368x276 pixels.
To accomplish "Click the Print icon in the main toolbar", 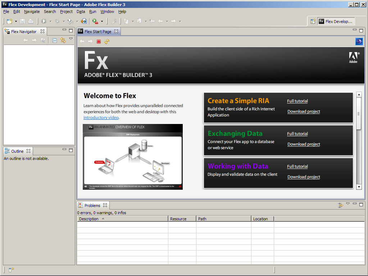I will point(31,21).
